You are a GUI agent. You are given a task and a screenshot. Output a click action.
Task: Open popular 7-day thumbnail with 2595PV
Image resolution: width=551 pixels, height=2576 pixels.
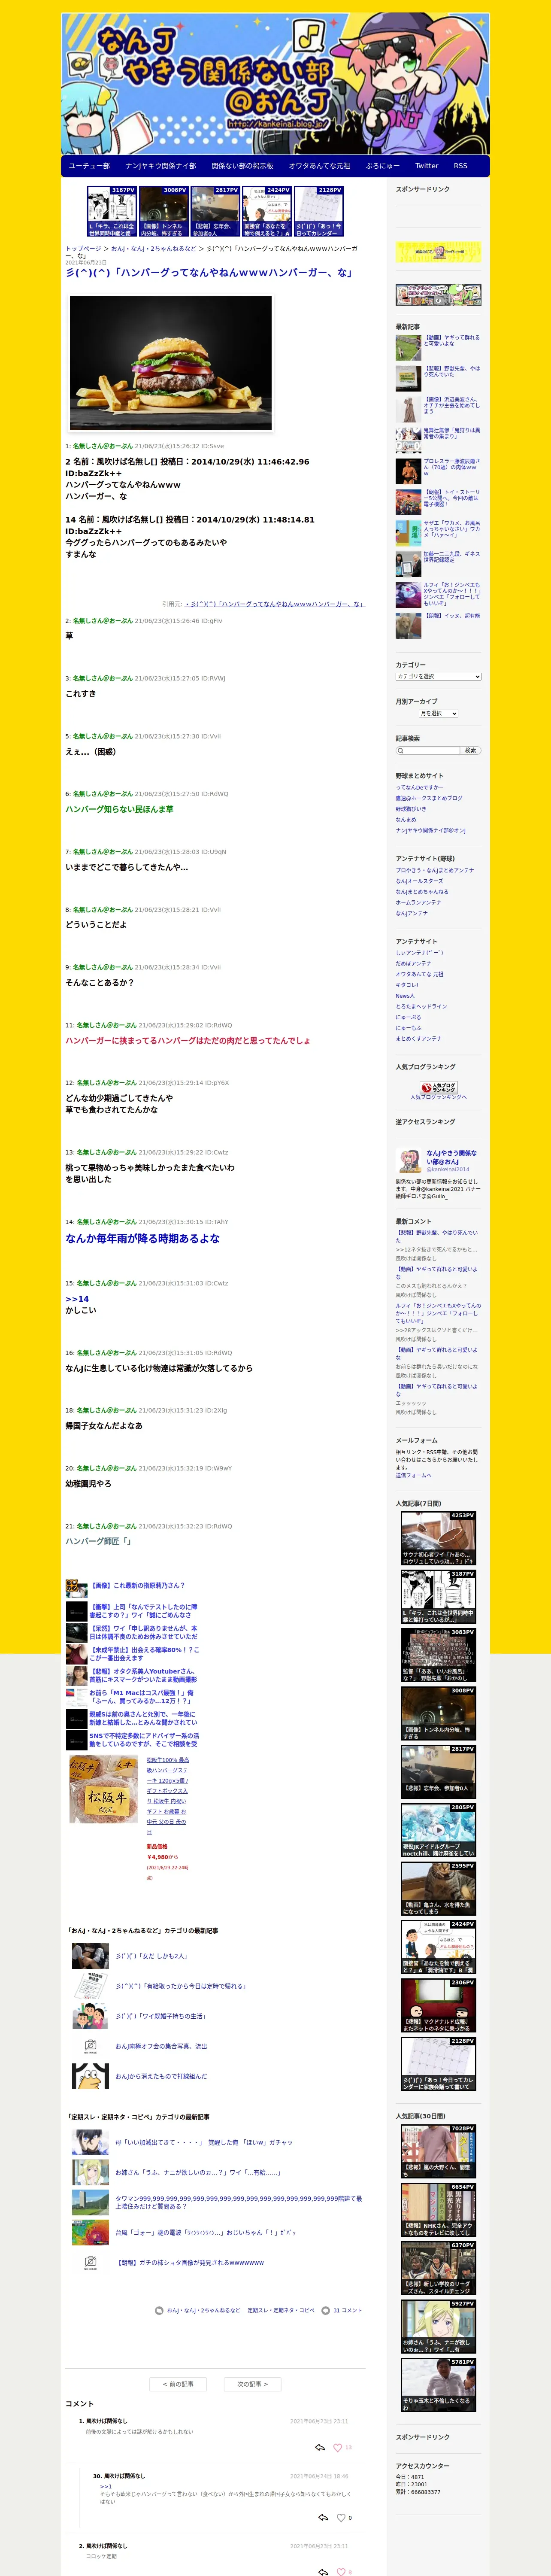point(438,1888)
